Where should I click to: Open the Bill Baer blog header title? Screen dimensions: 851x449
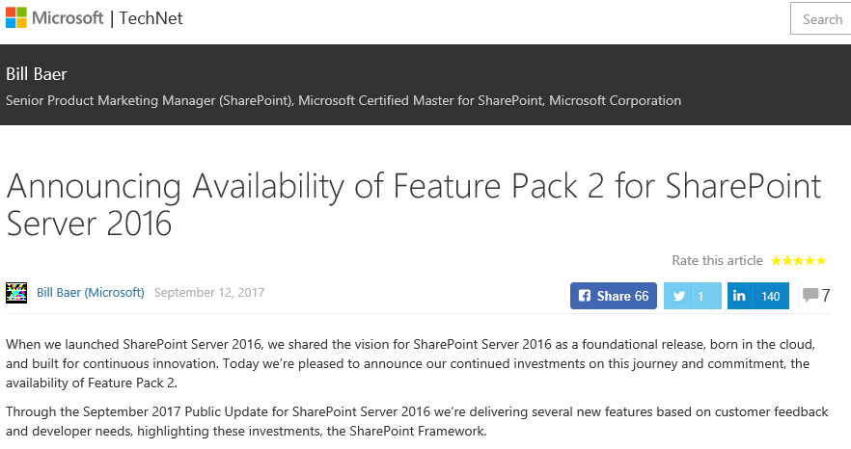(x=37, y=74)
